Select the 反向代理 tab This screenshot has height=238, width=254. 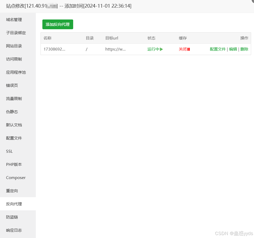(18, 204)
